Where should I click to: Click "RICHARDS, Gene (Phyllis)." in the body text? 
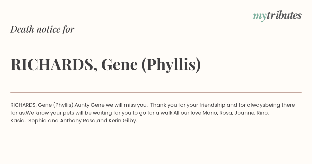42,105
